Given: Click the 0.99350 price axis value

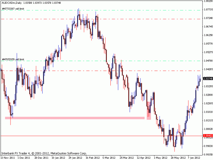Looking at the screenshot, I should (208, 155).
